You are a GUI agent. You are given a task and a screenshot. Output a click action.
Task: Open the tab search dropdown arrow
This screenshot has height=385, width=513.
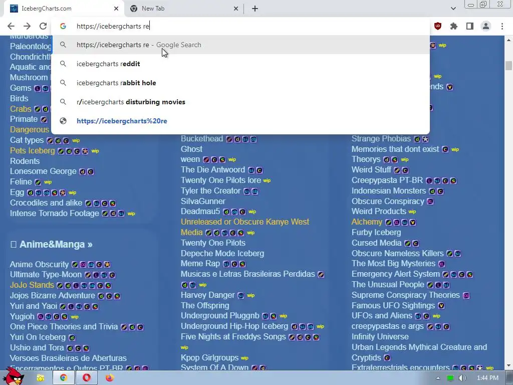click(x=453, y=9)
